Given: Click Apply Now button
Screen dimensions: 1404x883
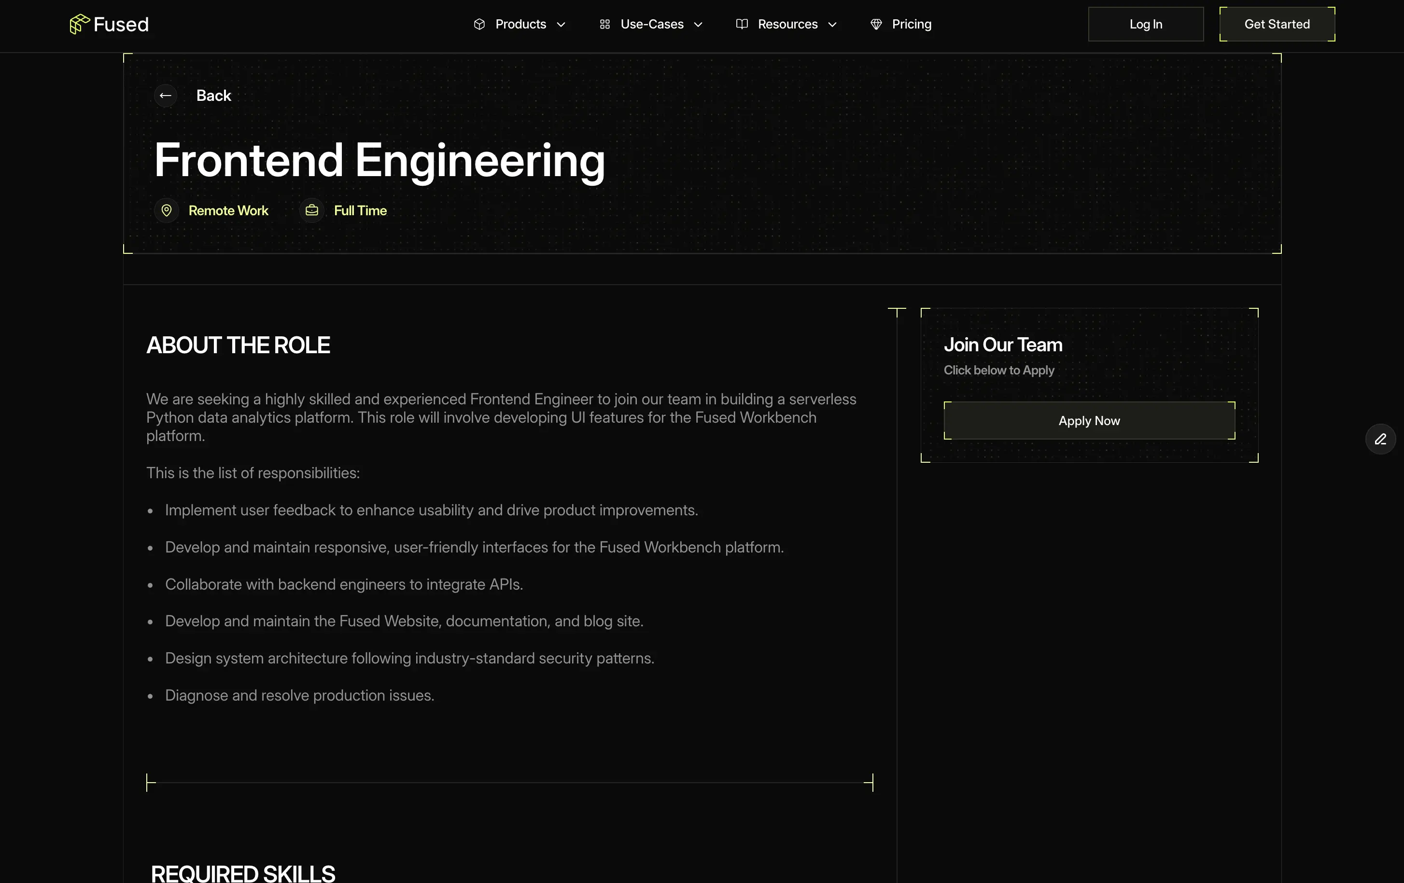Looking at the screenshot, I should pos(1089,421).
